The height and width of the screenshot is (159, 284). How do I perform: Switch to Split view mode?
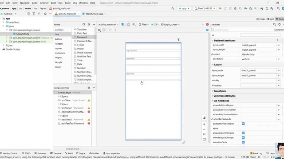[270, 19]
